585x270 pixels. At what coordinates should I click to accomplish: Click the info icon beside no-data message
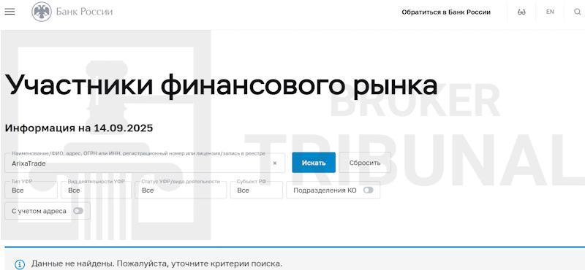20,264
